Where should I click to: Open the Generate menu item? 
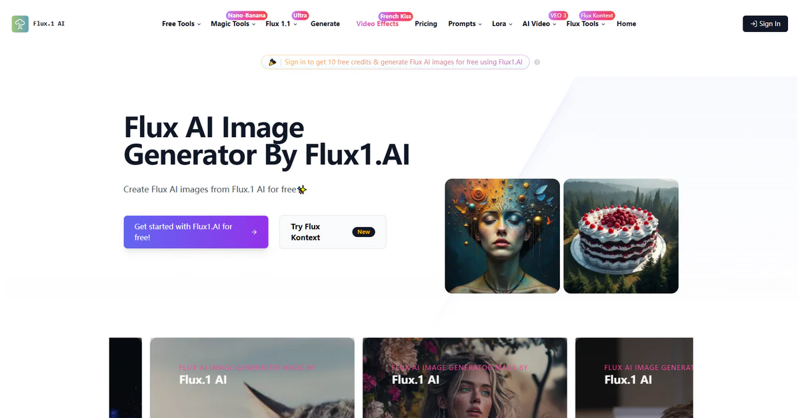(325, 24)
